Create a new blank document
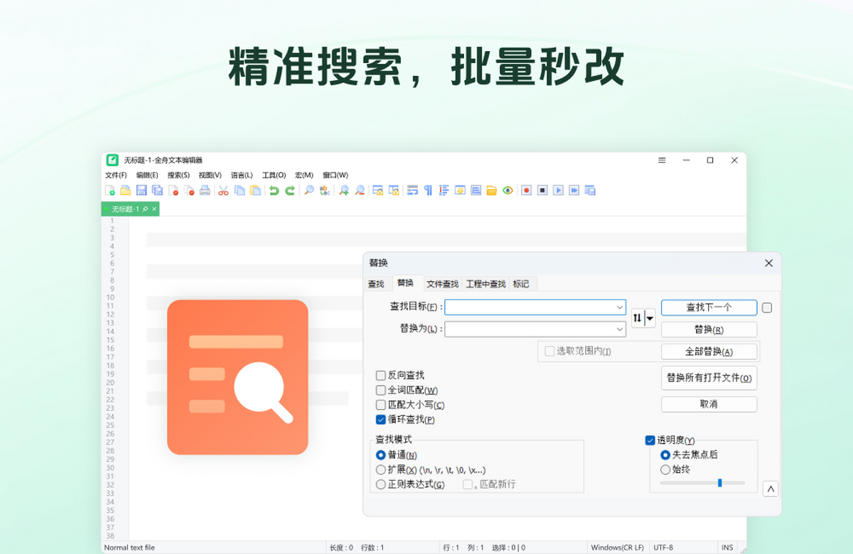Image resolution: width=853 pixels, height=554 pixels. pos(110,190)
